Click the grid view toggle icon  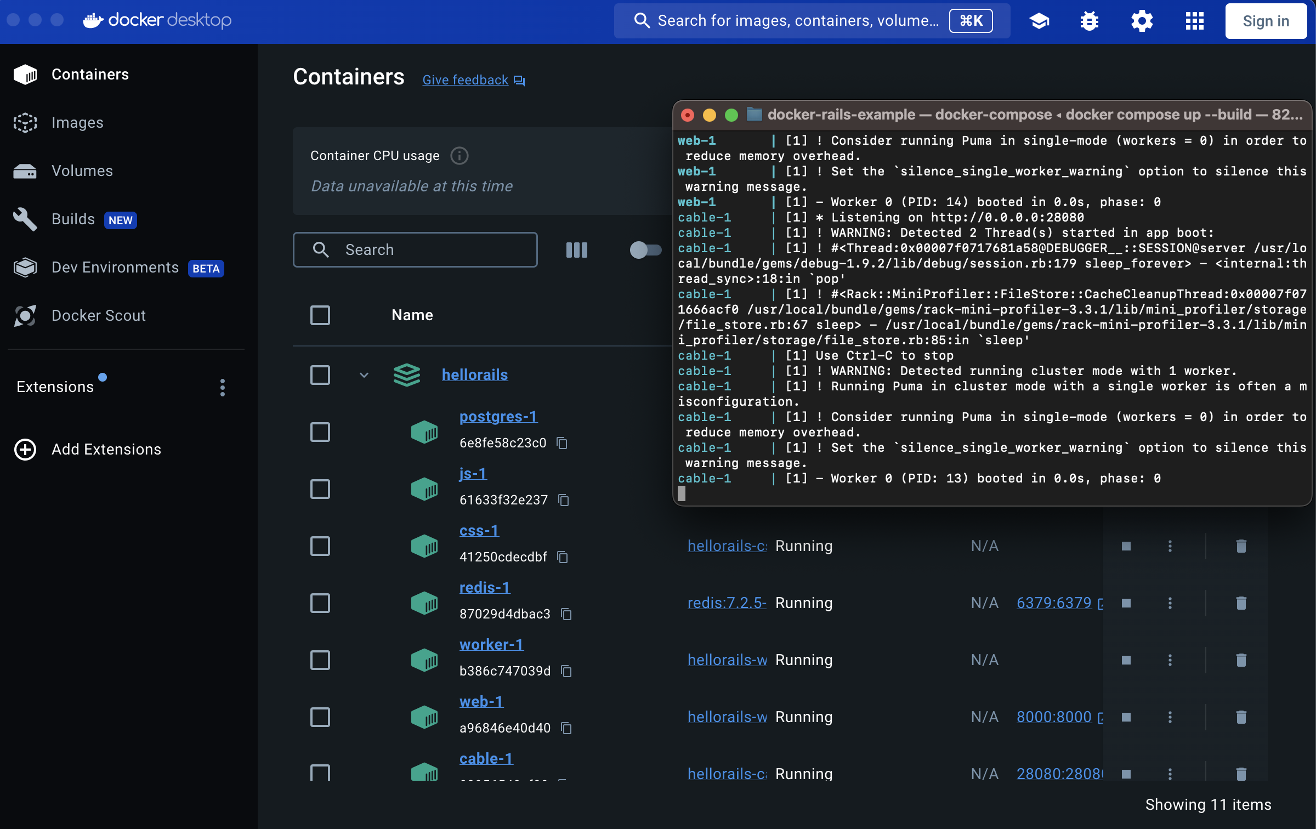[x=576, y=249]
